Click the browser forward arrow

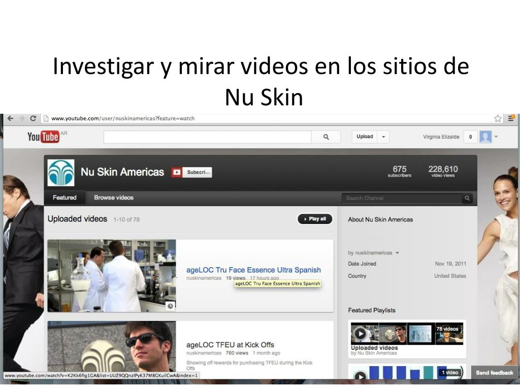pyautogui.click(x=22, y=118)
